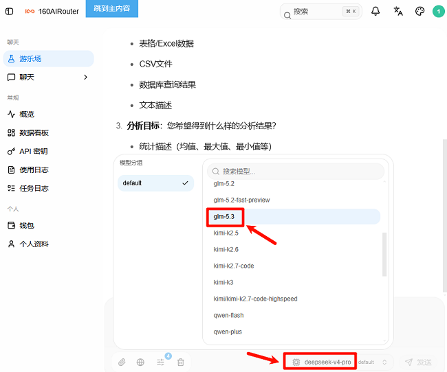Click the top search bar magnifier icon
Screen dimensions: 447x372
pos(287,15)
